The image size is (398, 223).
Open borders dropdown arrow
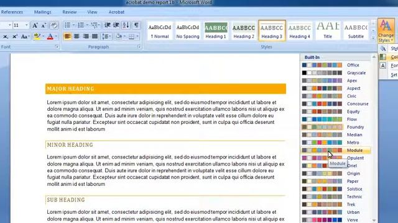[x=137, y=37]
